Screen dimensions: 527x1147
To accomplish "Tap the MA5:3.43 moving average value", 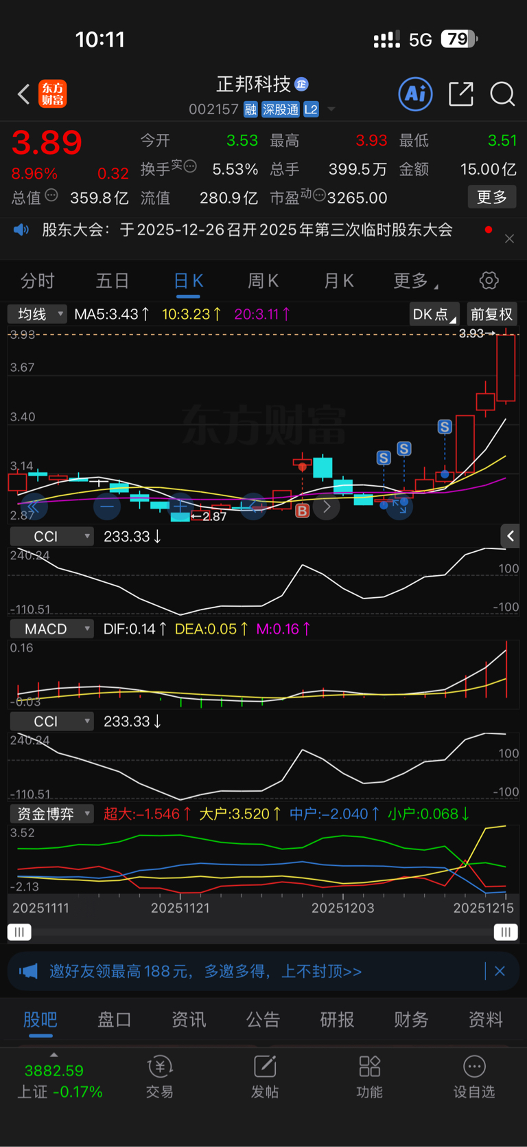I will [x=112, y=314].
